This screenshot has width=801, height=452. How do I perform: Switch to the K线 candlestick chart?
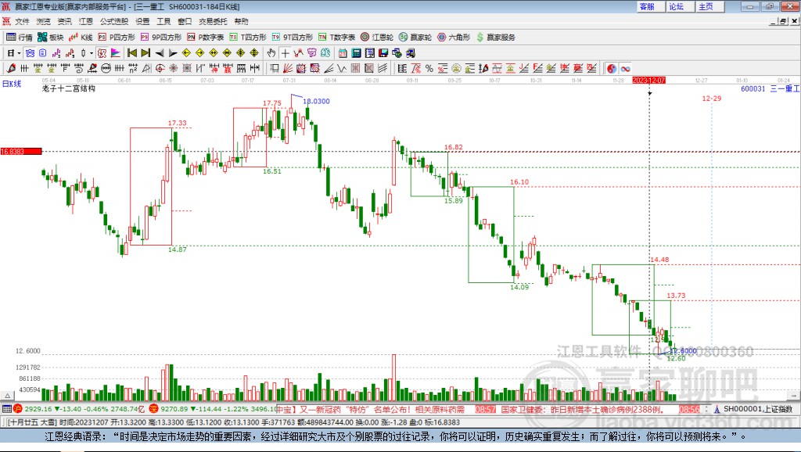tap(81, 38)
